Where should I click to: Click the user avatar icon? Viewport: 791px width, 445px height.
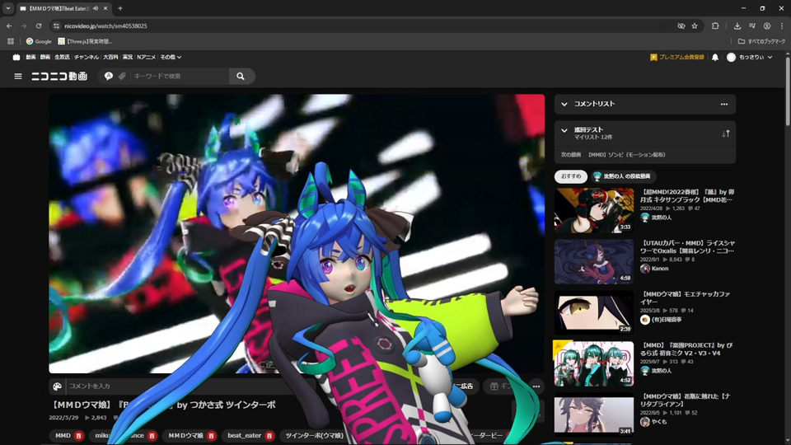731,57
